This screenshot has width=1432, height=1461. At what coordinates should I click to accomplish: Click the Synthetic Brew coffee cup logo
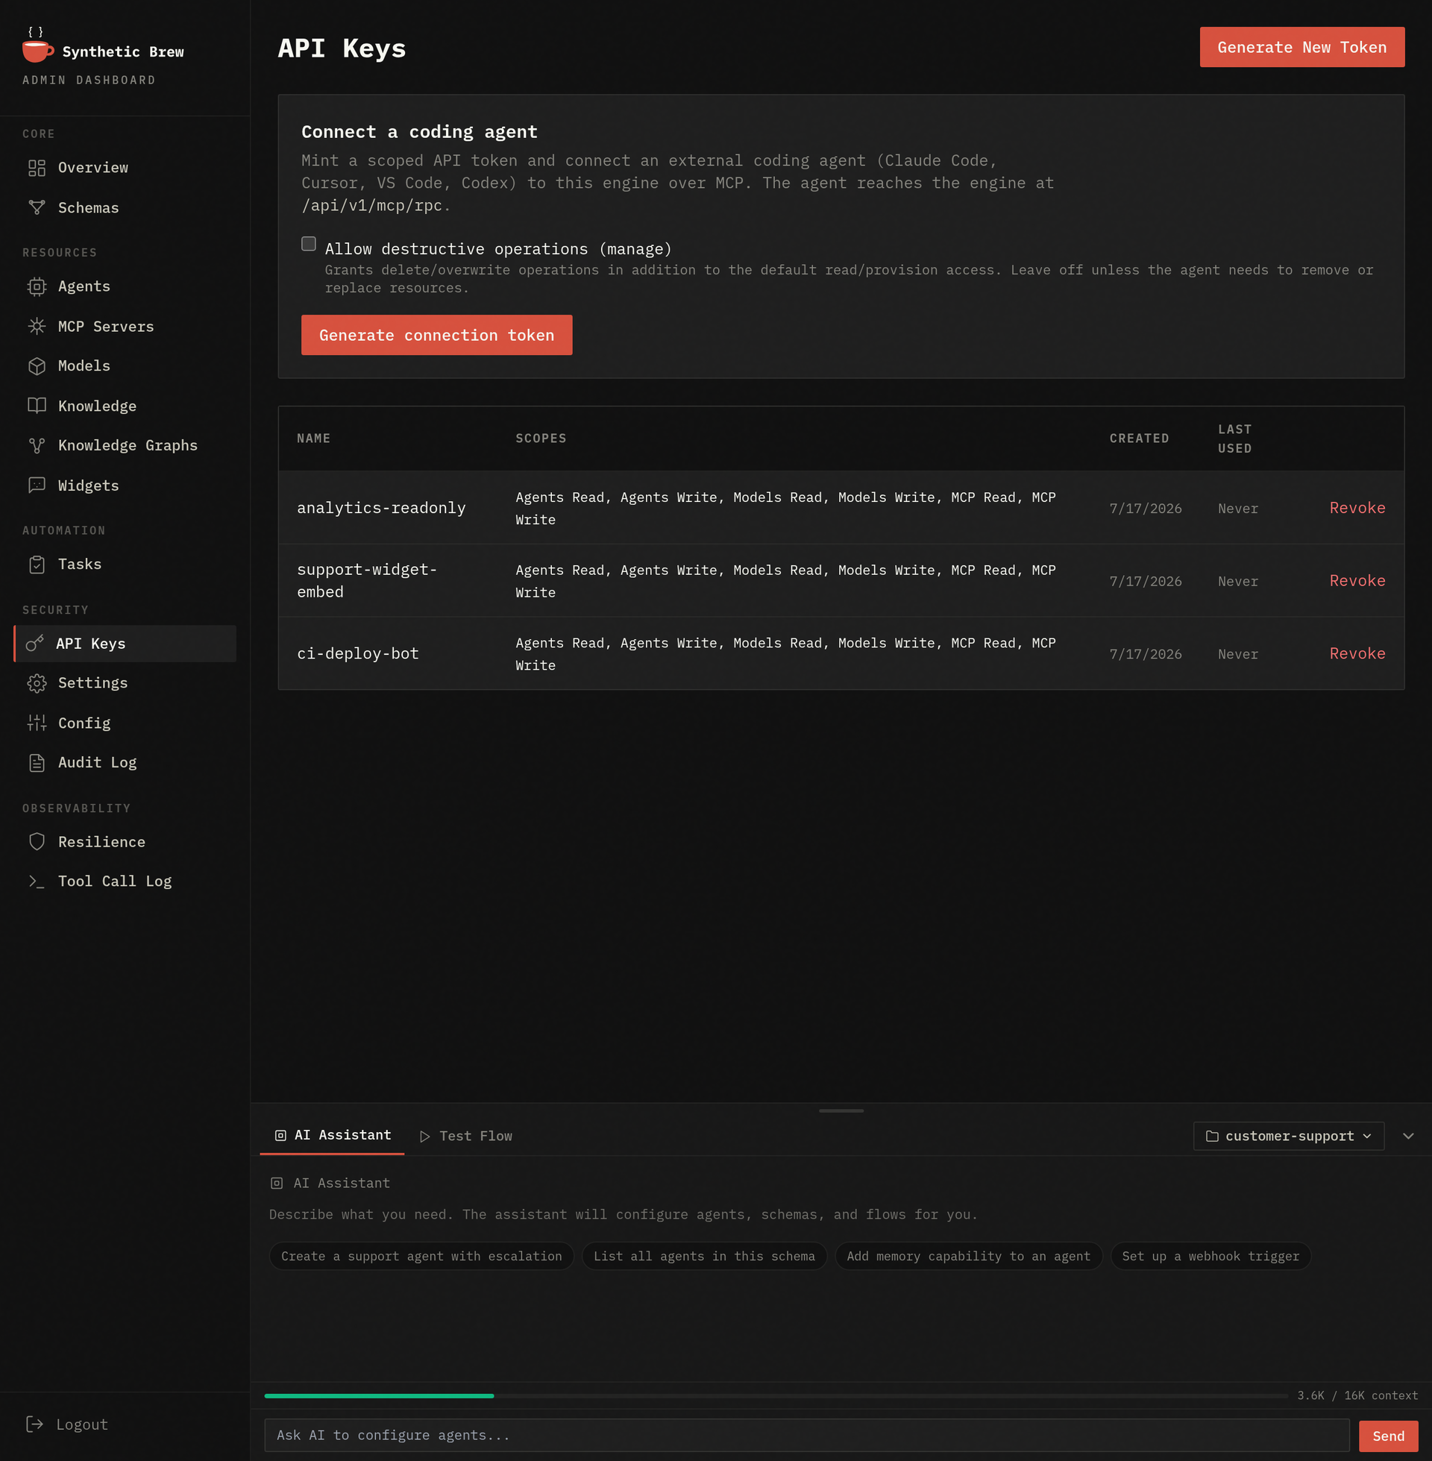(x=37, y=46)
